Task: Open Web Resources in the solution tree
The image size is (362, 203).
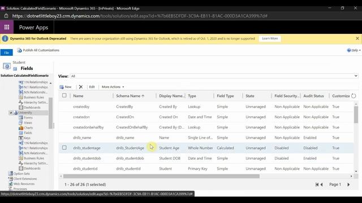Action: coord(24,184)
